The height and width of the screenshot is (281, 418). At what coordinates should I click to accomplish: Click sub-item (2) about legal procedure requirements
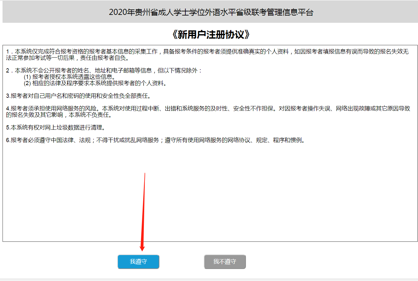click(x=95, y=83)
